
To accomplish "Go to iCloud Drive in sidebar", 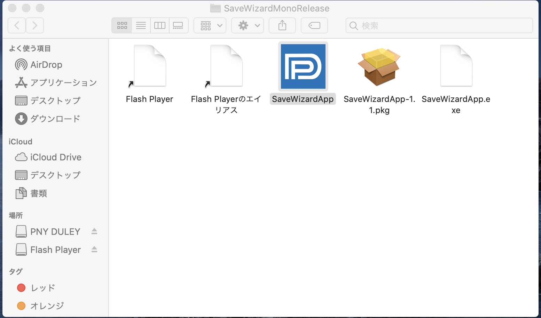I will [56, 157].
